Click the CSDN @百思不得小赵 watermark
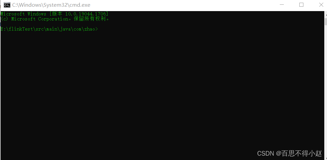Viewport: 327px width, 160px height. point(290,154)
